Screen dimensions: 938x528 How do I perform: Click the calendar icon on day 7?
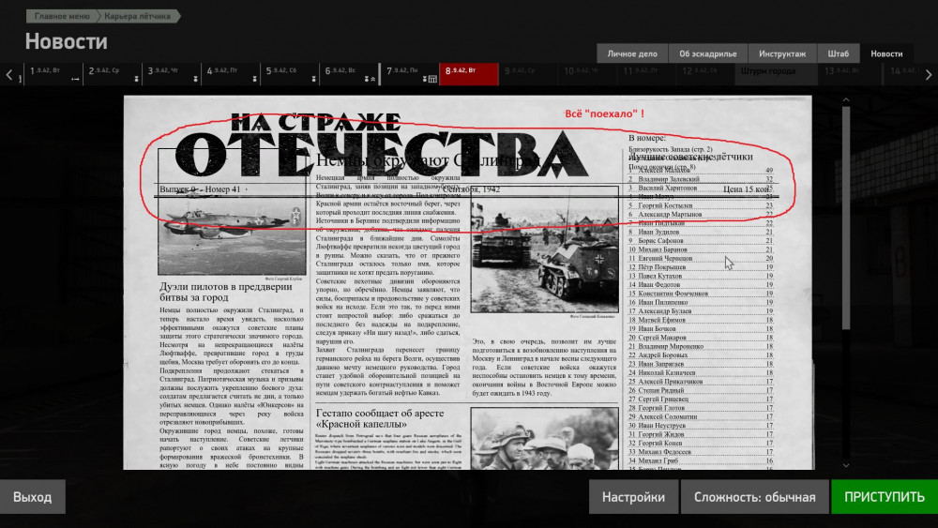[431, 80]
